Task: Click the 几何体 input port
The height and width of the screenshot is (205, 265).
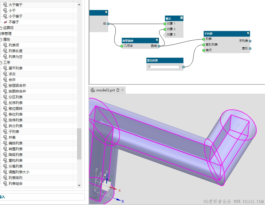Action: 122,46
